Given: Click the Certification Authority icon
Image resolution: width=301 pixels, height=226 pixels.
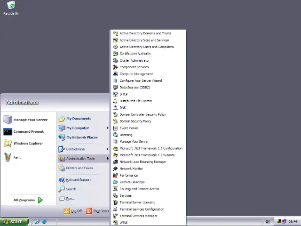Looking at the screenshot, I should [x=115, y=53].
